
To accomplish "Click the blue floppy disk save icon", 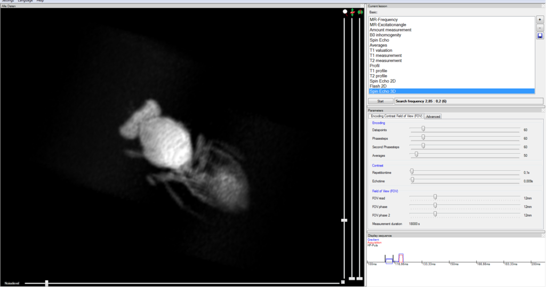I will click(540, 36).
